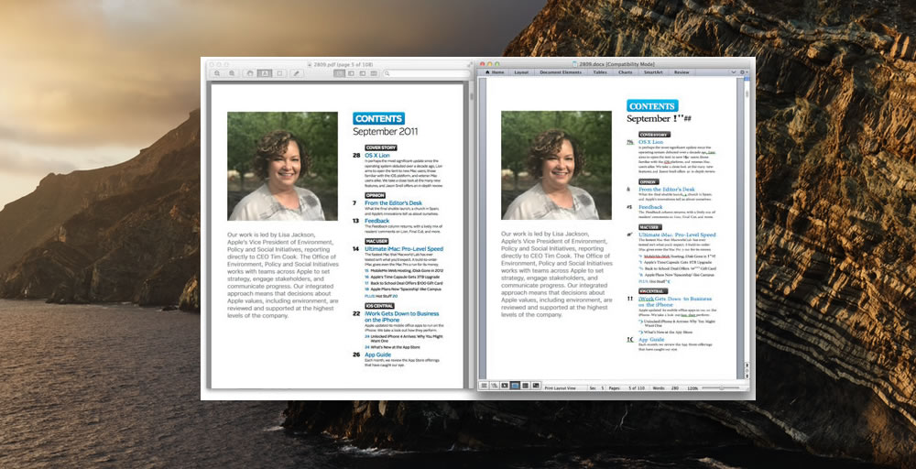Open the Layout tab in Word
This screenshot has height=469, width=916.
click(521, 72)
